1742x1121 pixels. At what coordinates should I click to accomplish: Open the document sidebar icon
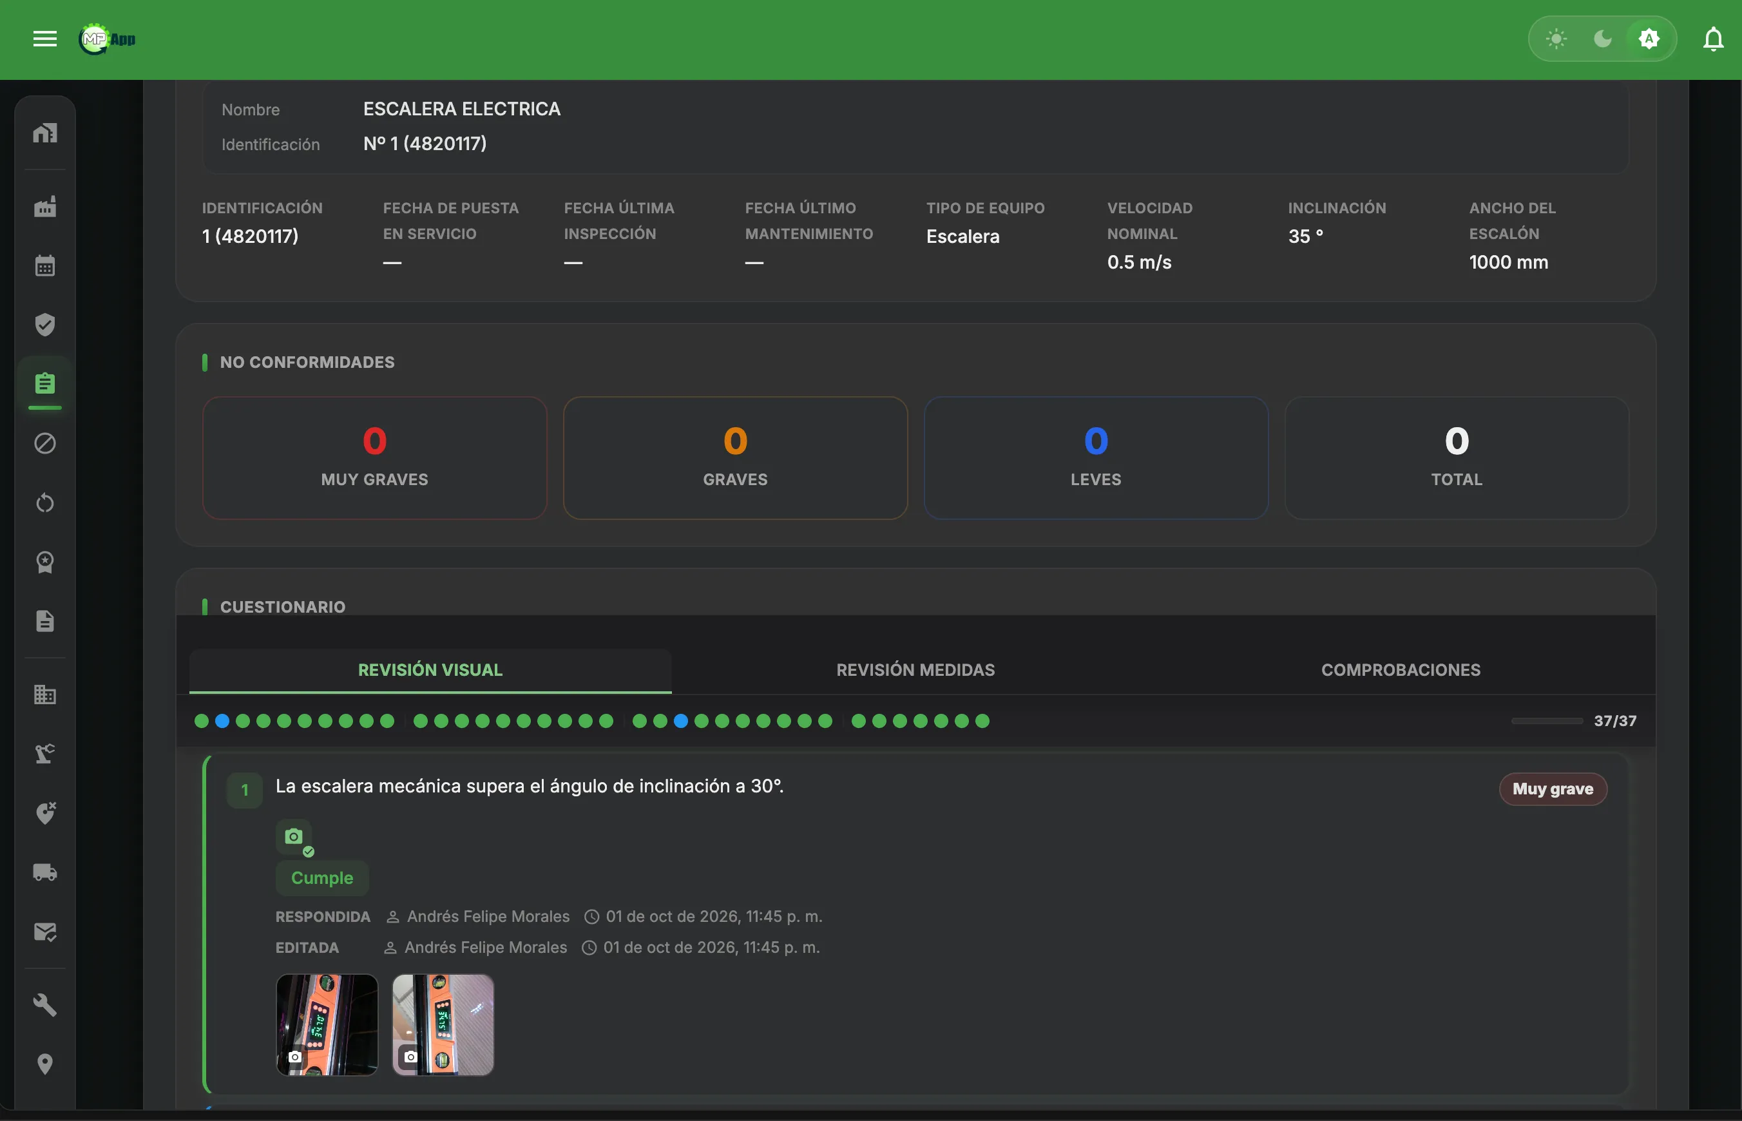click(45, 621)
